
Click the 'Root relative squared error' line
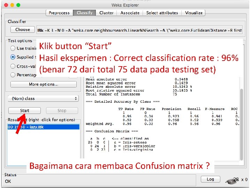(x=139, y=91)
